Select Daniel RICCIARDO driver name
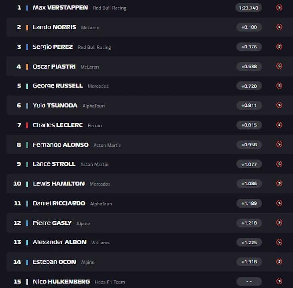Screen dimensions: 293x288 click(x=59, y=203)
